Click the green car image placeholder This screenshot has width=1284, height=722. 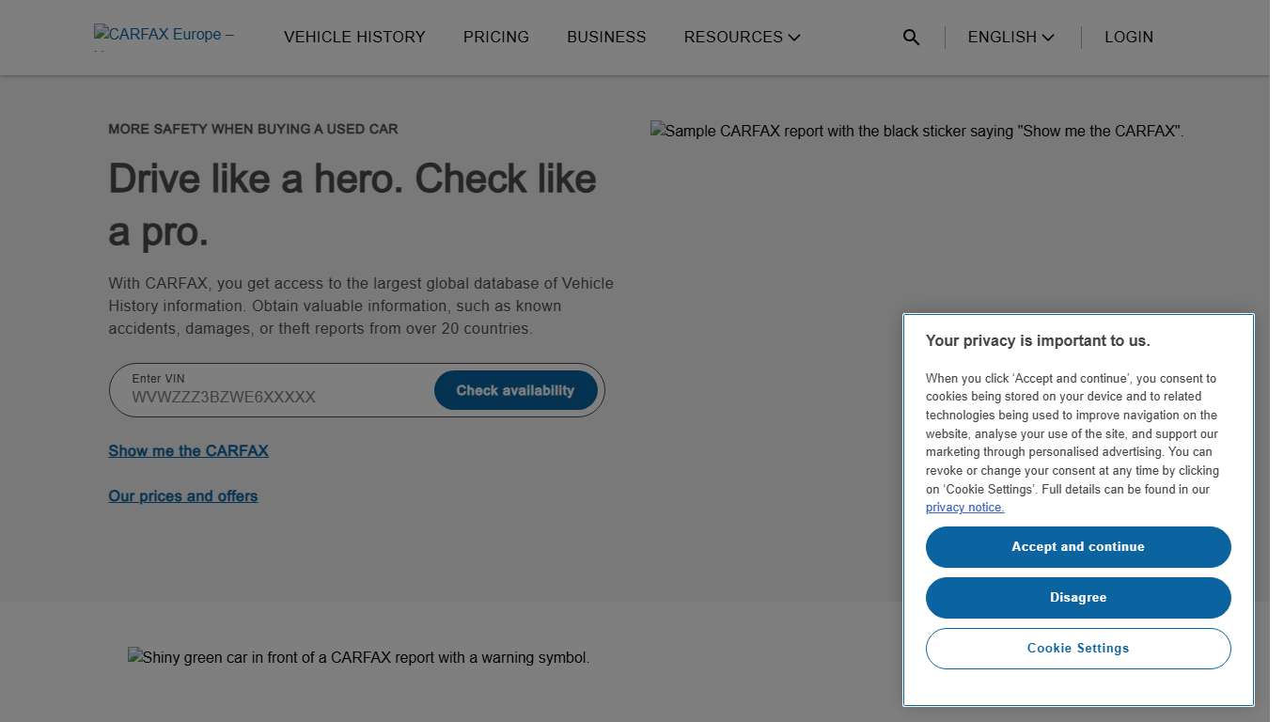[358, 657]
